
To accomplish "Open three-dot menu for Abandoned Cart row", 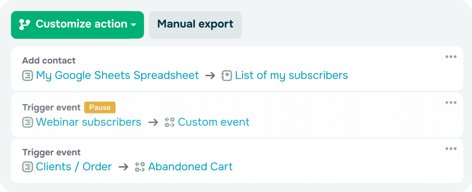I will [451, 149].
